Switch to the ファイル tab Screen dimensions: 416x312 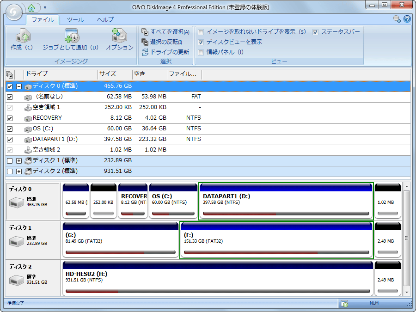(43, 20)
